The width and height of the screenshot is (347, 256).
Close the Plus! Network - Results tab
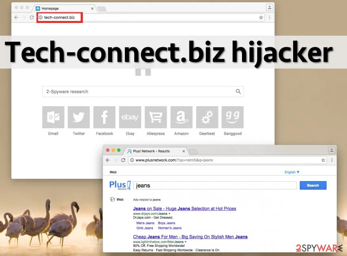183,151
